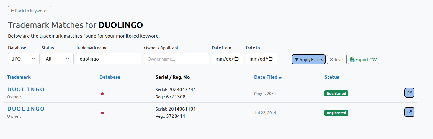Click the Date Filed sort arrow
433x139 pixels.
tap(280, 78)
